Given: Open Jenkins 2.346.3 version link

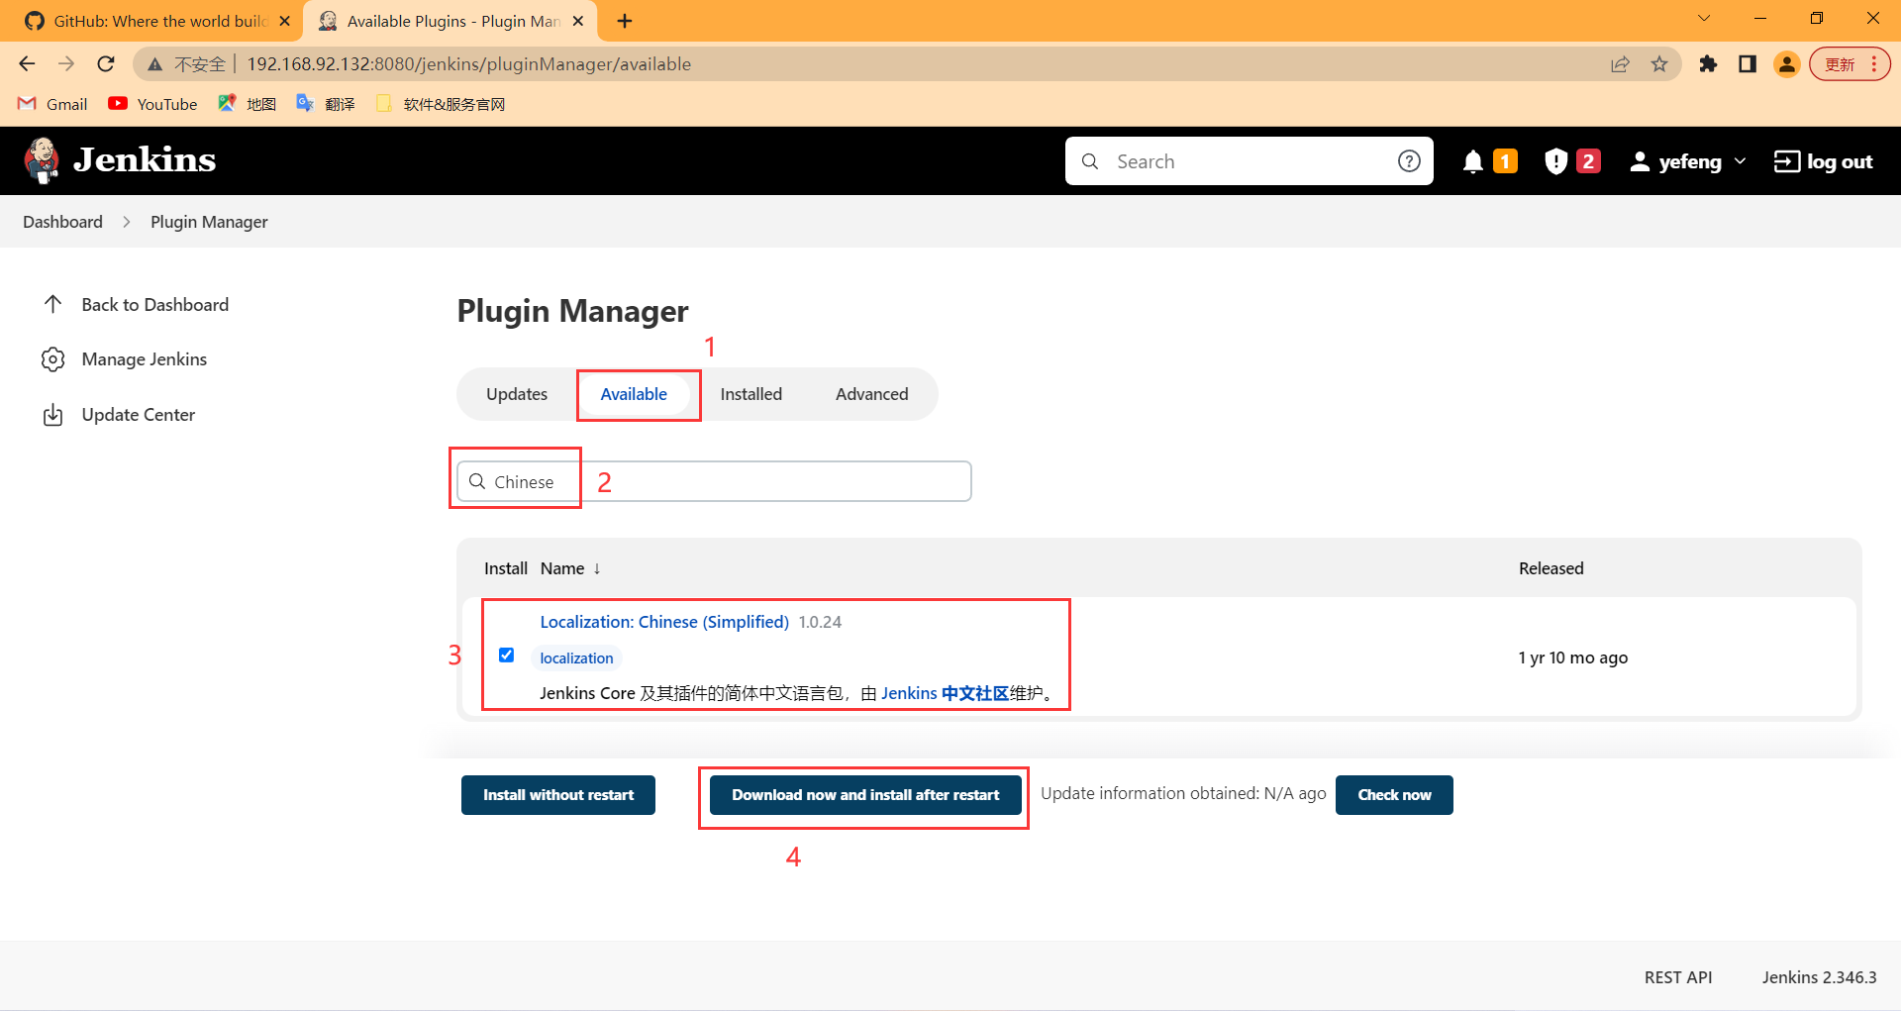Looking at the screenshot, I should click(1819, 977).
